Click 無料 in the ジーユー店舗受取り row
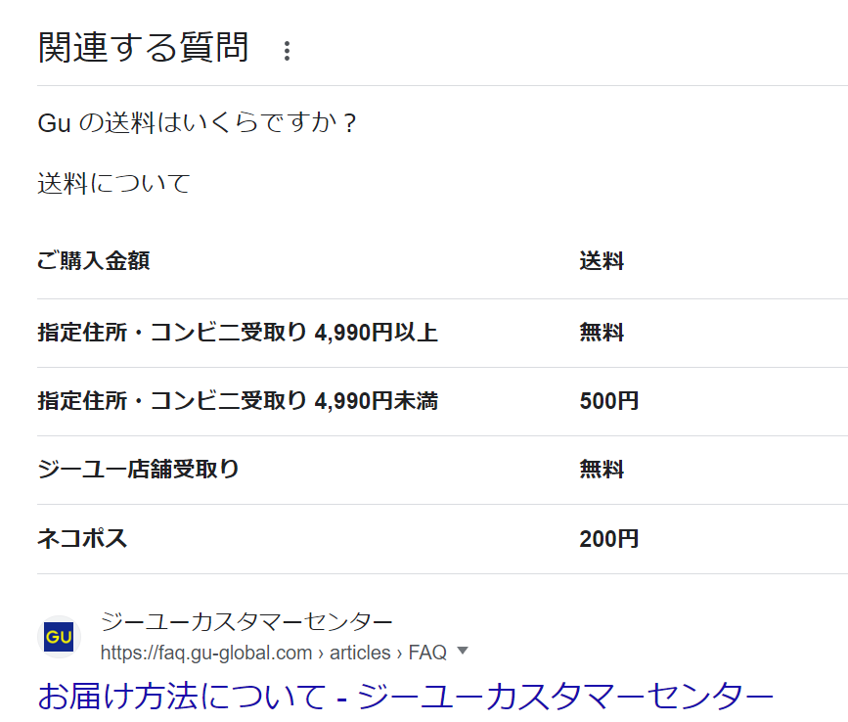848x722 pixels. point(602,469)
